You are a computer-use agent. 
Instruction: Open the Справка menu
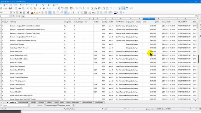(55, 5)
